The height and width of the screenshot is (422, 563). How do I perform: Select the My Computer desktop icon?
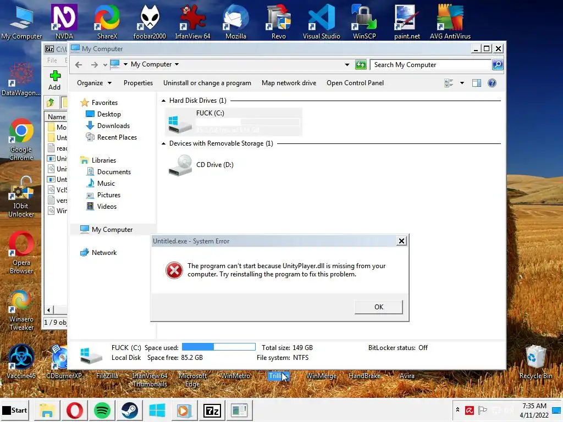click(21, 21)
